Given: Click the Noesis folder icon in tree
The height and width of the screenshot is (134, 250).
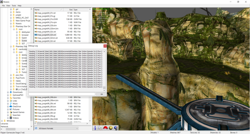Looking at the screenshot, I should (14, 23).
